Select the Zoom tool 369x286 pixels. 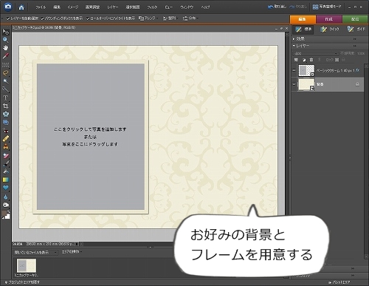click(5, 40)
